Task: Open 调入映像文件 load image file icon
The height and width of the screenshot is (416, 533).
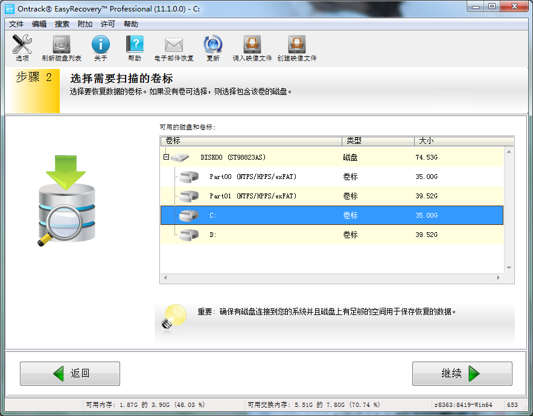Action: pyautogui.click(x=252, y=44)
